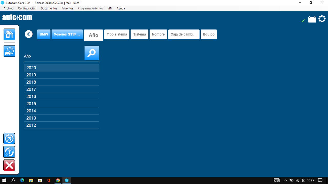
Task: Select the BMW breadcrumb button
Action: [44, 34]
